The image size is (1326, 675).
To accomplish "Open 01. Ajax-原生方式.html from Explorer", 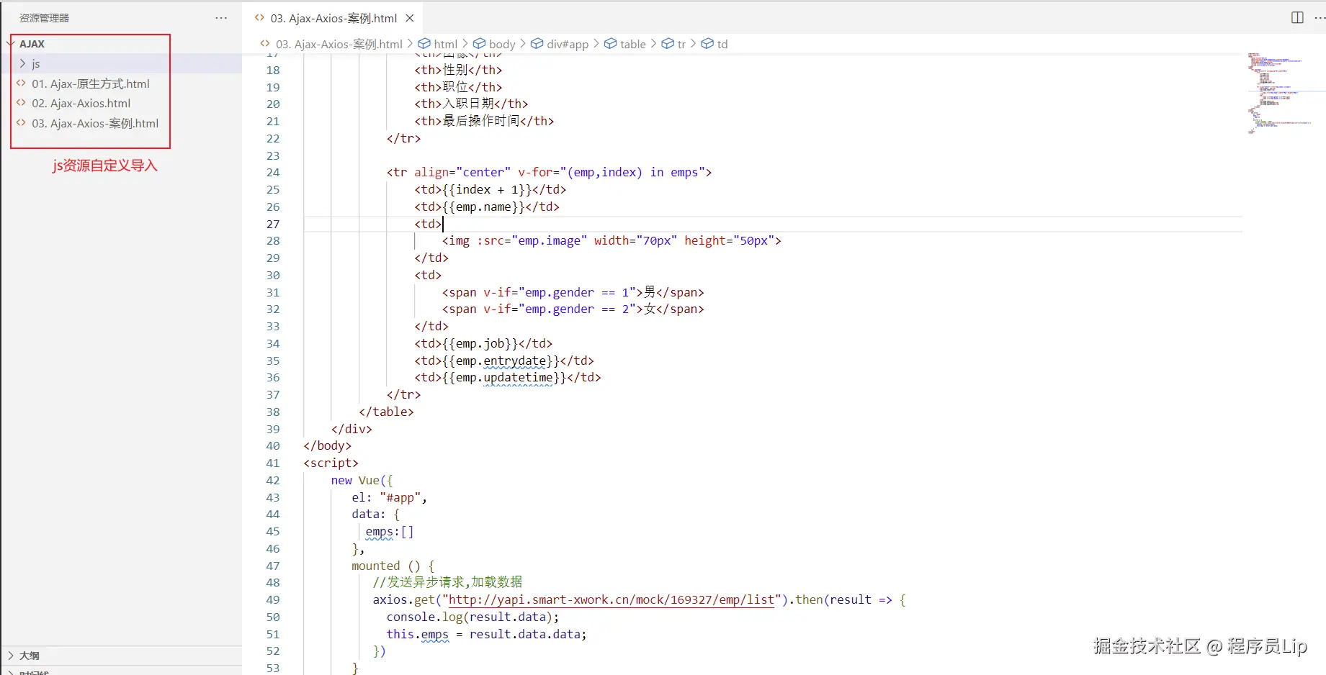I will pyautogui.click(x=91, y=83).
